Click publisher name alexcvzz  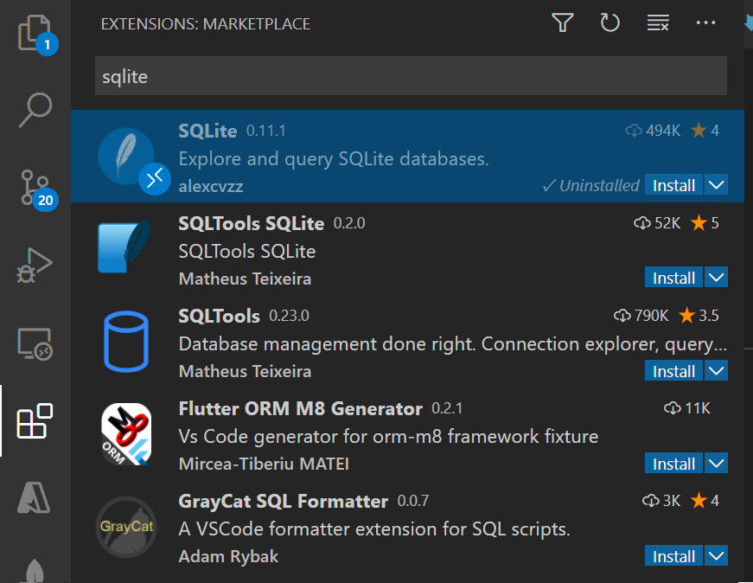pyautogui.click(x=211, y=186)
